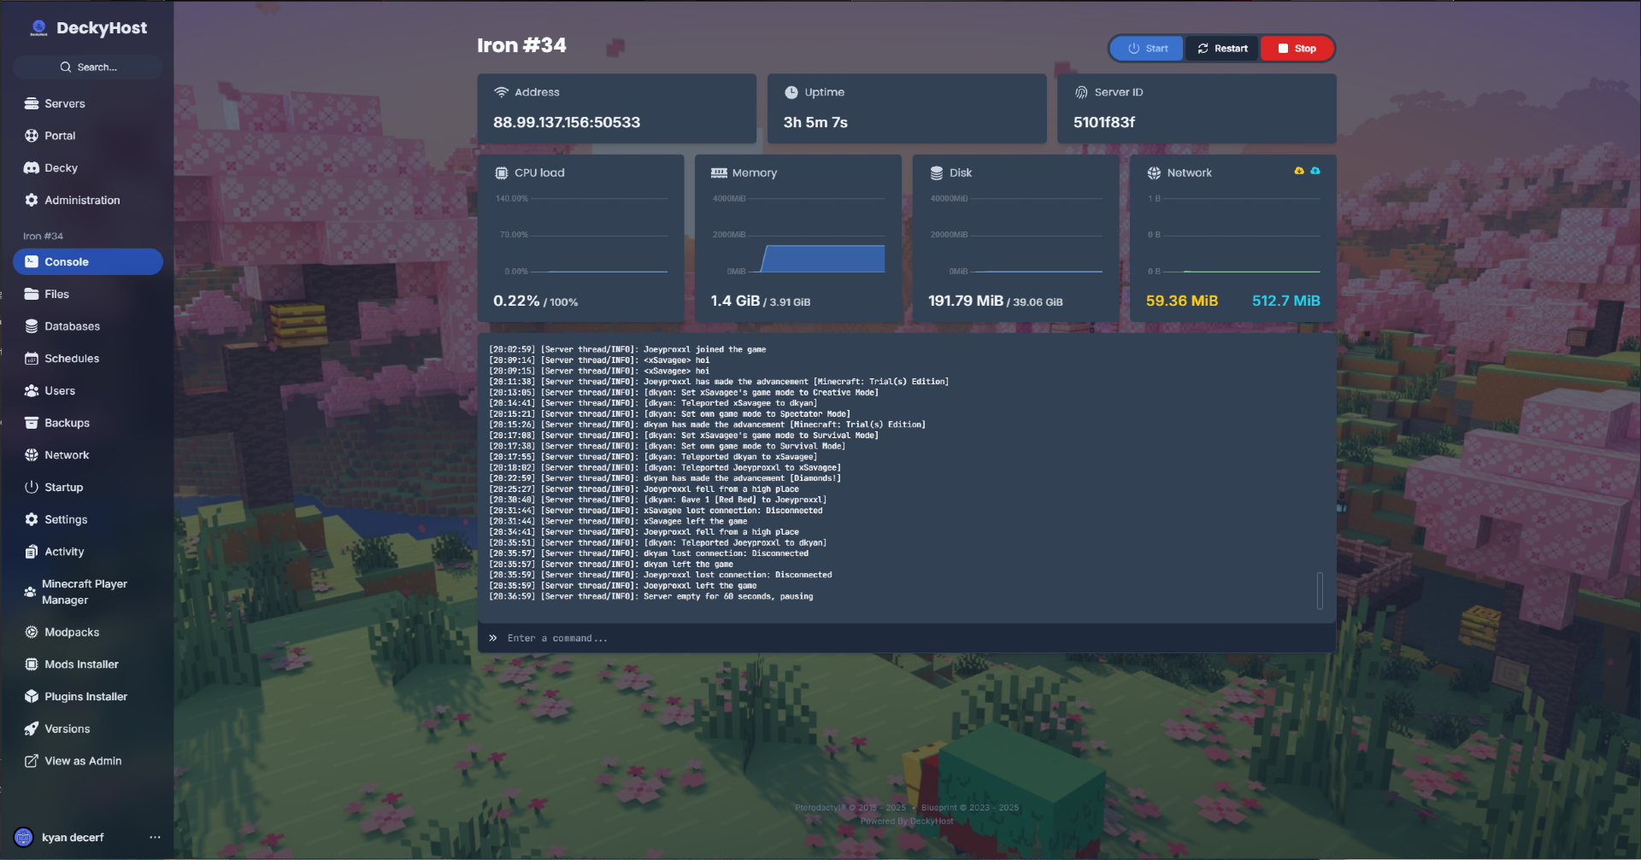The width and height of the screenshot is (1641, 860).
Task: Click the console scrollbar handle
Action: (1320, 590)
